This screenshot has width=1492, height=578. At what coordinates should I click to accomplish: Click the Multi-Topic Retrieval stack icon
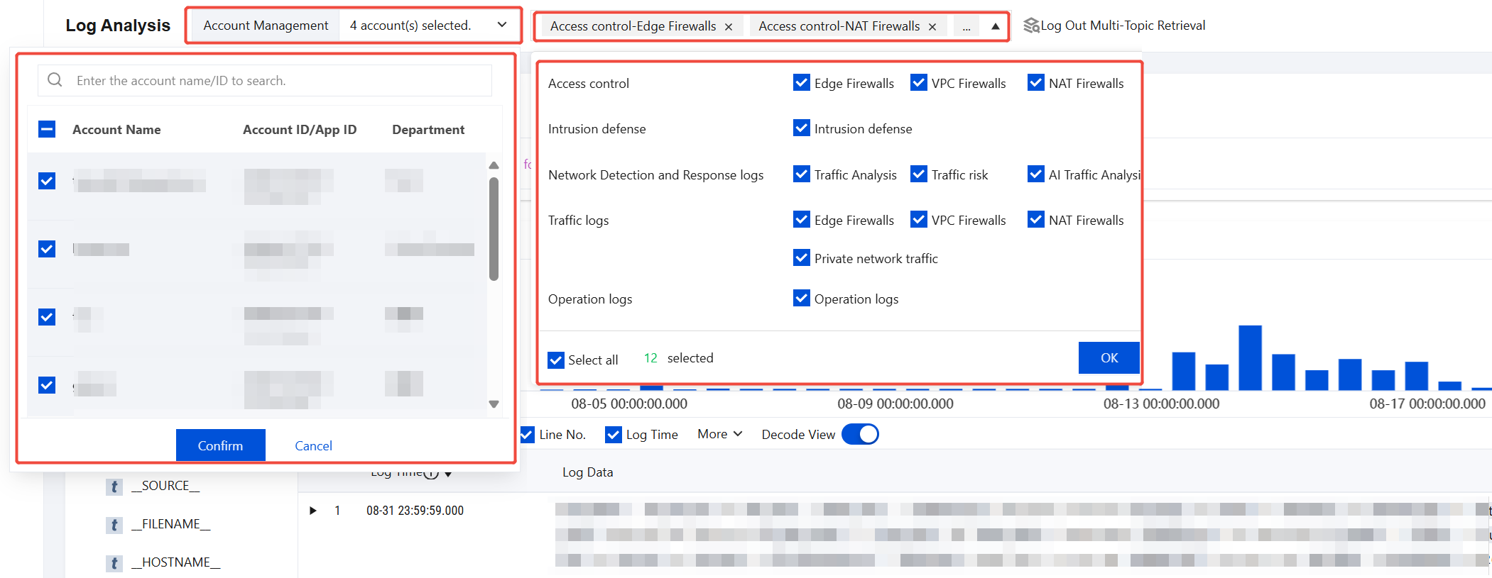pyautogui.click(x=1031, y=26)
